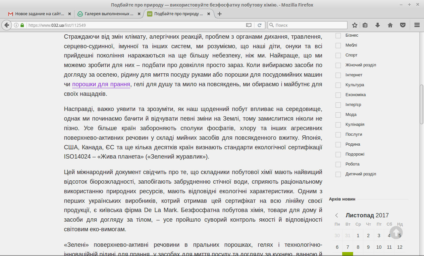Image resolution: width=424 pixels, height=256 pixels.
Task: Reload the current page
Action: coord(260,25)
